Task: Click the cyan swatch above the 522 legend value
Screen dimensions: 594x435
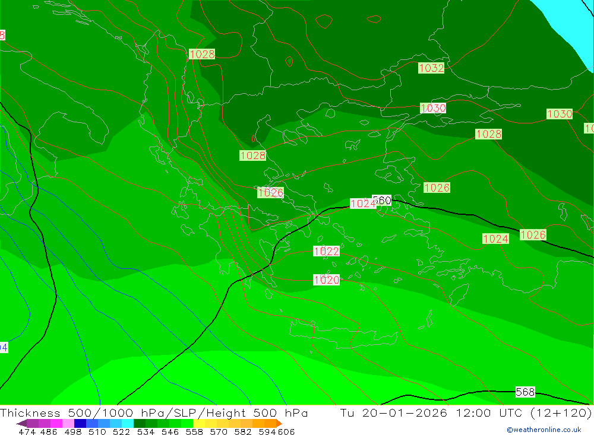Action: click(128, 423)
